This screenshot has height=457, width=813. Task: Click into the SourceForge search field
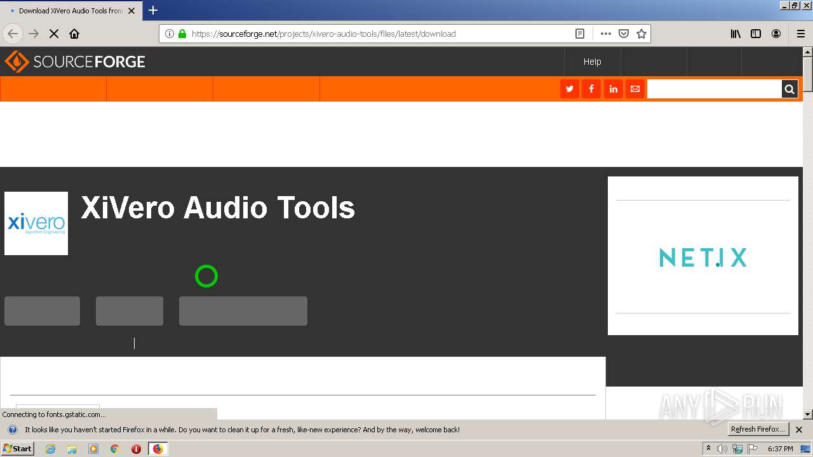pyautogui.click(x=714, y=89)
